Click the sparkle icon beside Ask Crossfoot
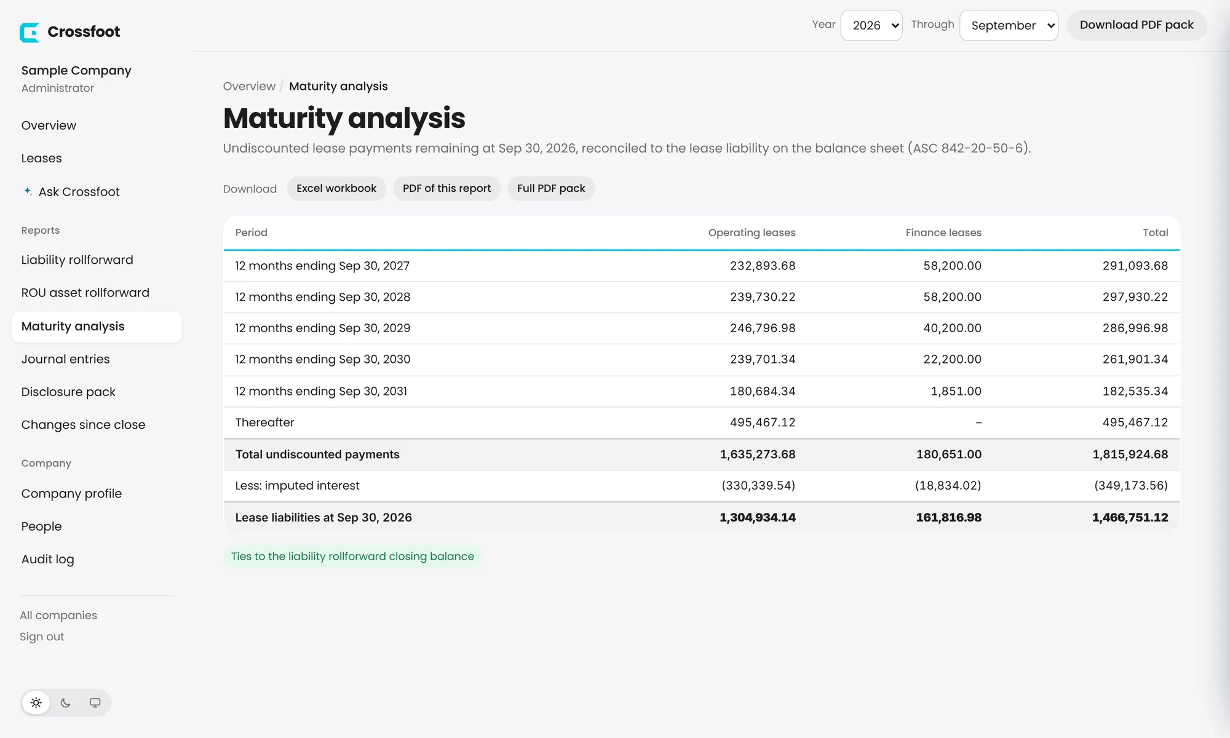Screen dimensions: 1230x738 (x=28, y=191)
